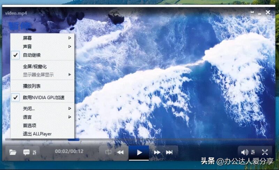
Task: Expand 屏幕 submenu arrow
Action: [70, 38]
